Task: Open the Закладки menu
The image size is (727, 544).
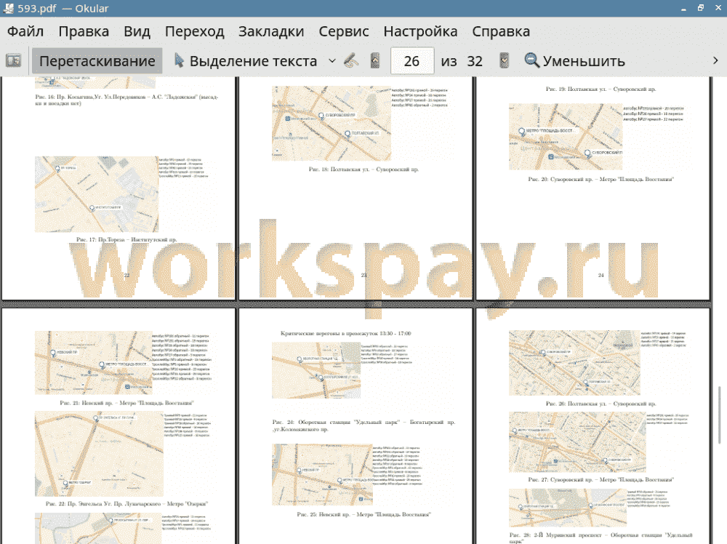Action: point(271,31)
